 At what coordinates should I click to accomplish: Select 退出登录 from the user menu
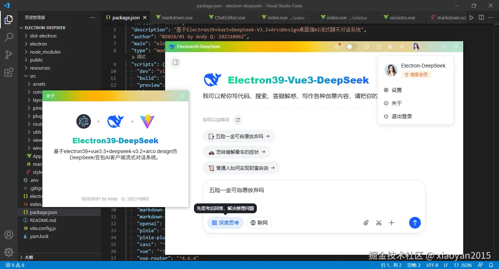pos(401,116)
